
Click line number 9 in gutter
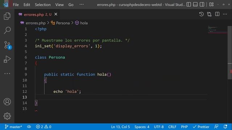26,74
